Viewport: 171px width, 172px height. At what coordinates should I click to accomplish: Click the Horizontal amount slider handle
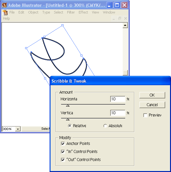68,106
